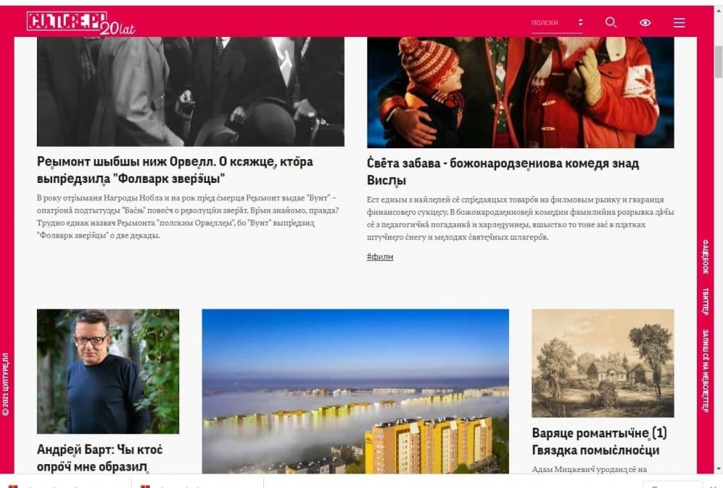Viewport: 723px width, 488px height.
Task: Click the Christmas film still image
Action: point(521,93)
